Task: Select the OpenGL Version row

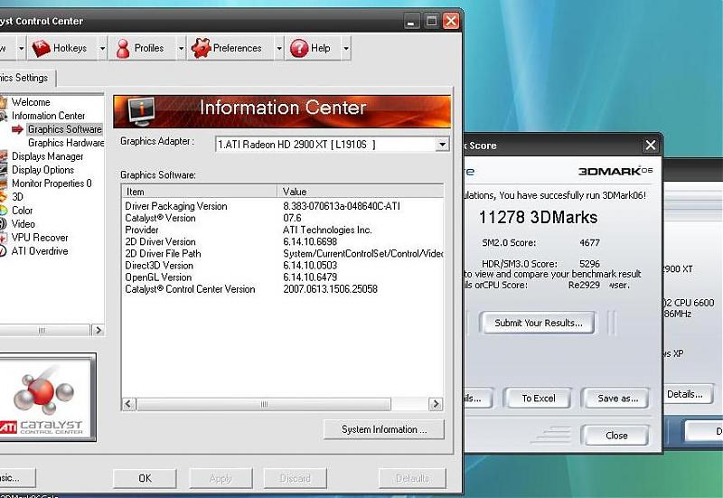Action: click(282, 277)
